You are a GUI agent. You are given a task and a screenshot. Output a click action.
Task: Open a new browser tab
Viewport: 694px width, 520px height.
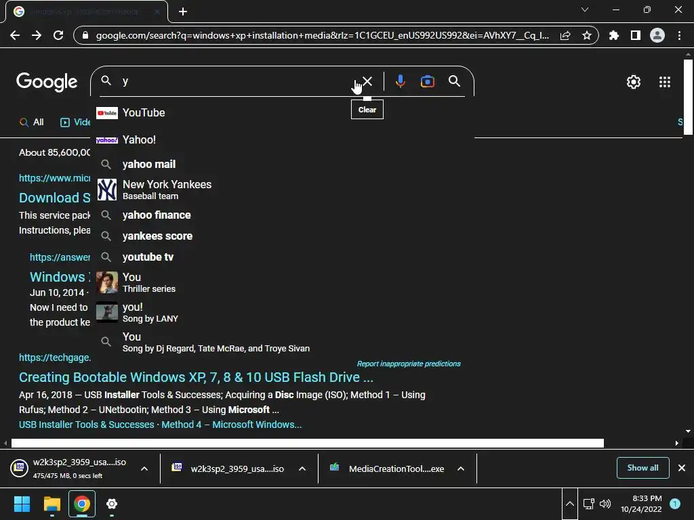183,12
